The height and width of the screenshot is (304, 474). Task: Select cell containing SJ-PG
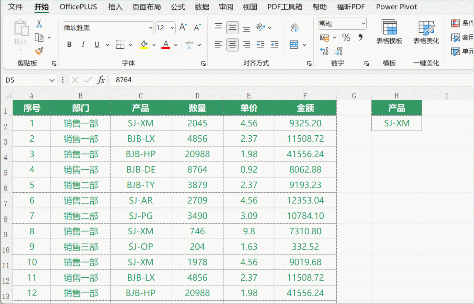[x=141, y=216]
